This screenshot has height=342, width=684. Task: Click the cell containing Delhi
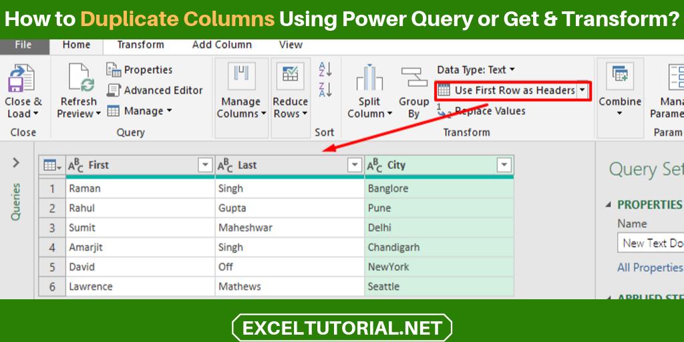440,228
